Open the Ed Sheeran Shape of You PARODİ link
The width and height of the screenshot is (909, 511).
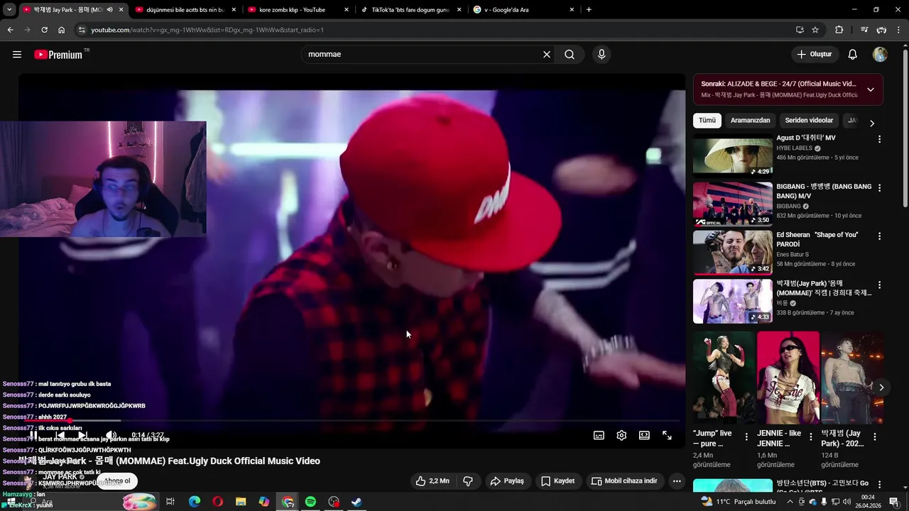(x=817, y=239)
